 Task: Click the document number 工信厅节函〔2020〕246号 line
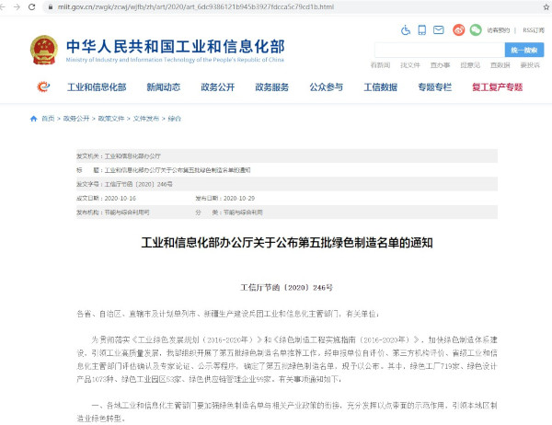click(x=286, y=288)
